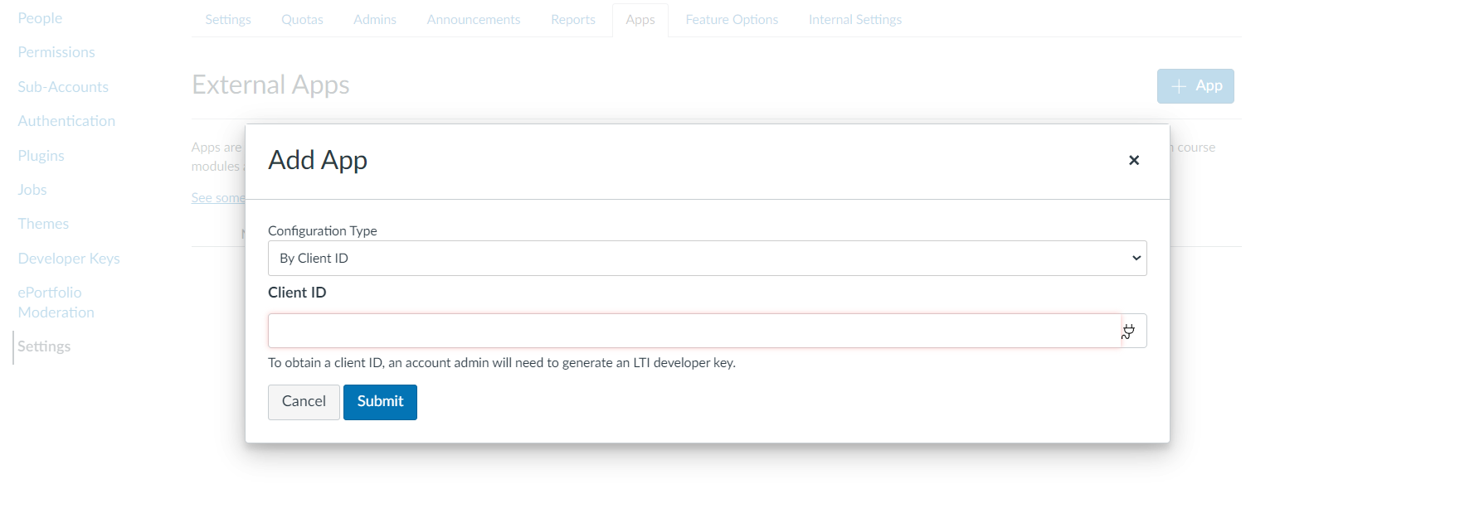
Task: Focus the Client ID text field
Action: point(693,332)
